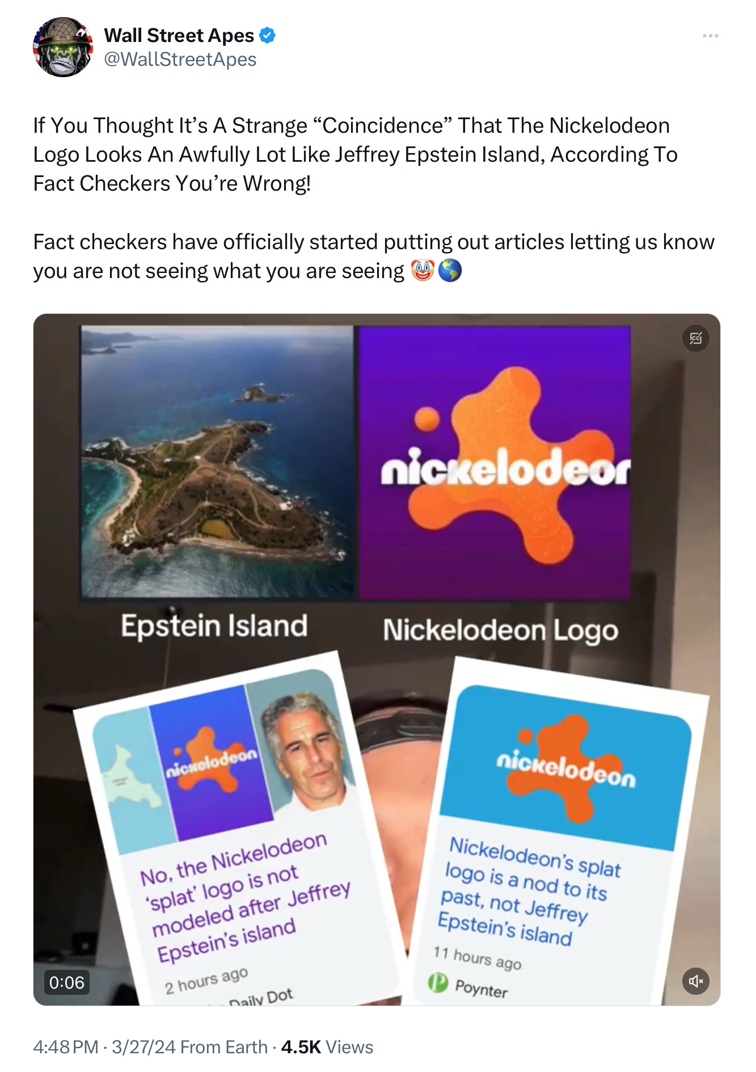This screenshot has width=756, height=1072.
Task: Click the globe earth emoji
Action: [450, 271]
